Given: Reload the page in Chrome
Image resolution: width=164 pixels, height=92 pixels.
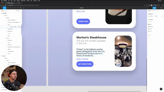Looking at the screenshot, I should click(x=6, y=5).
